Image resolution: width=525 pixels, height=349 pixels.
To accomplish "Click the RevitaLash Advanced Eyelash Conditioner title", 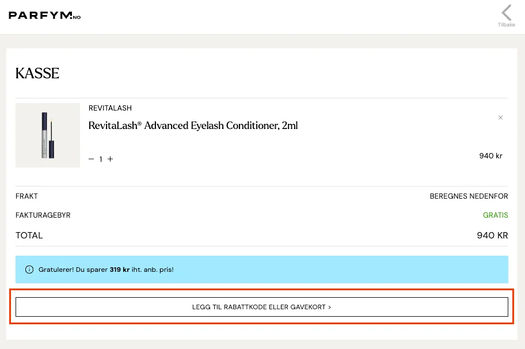I will tap(193, 126).
